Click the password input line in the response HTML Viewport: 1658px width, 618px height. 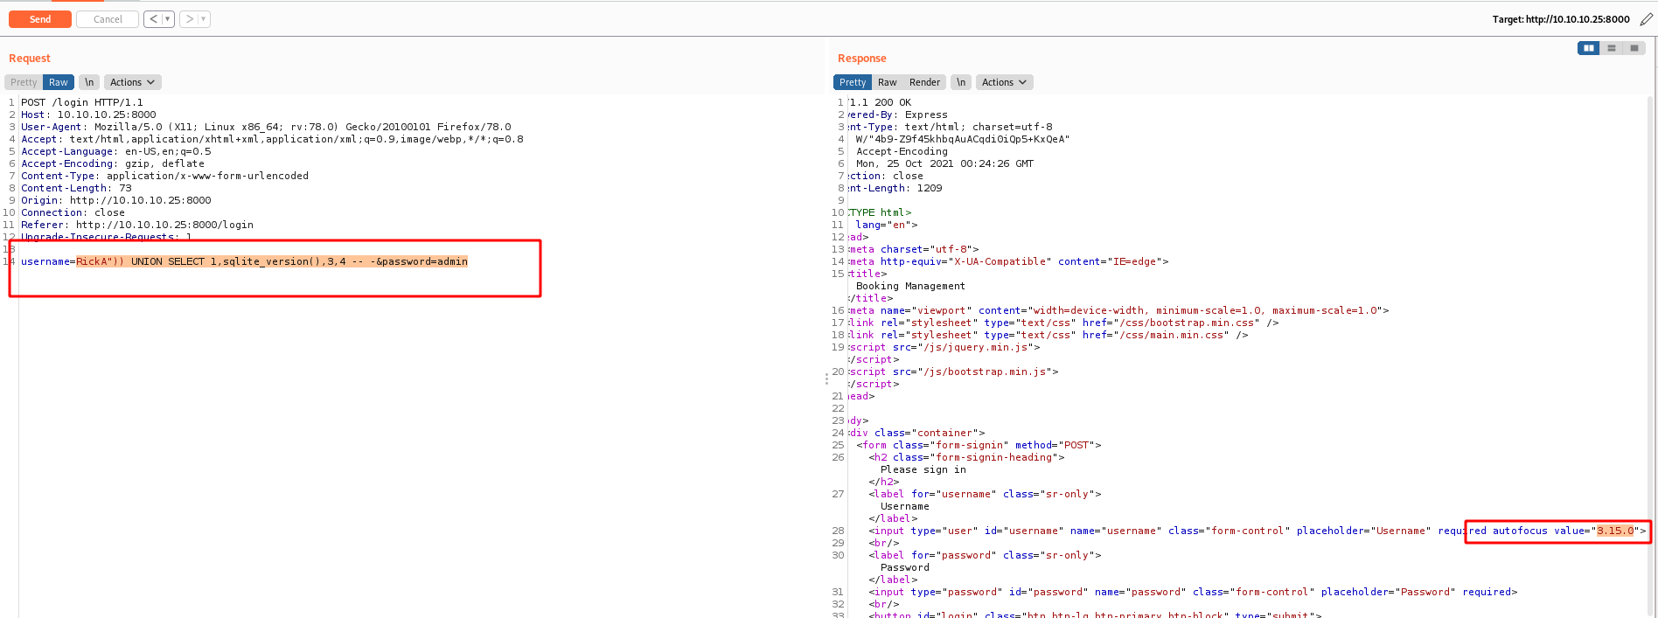tap(1193, 592)
